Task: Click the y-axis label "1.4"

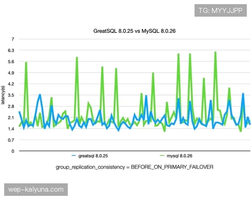Action: point(11,129)
